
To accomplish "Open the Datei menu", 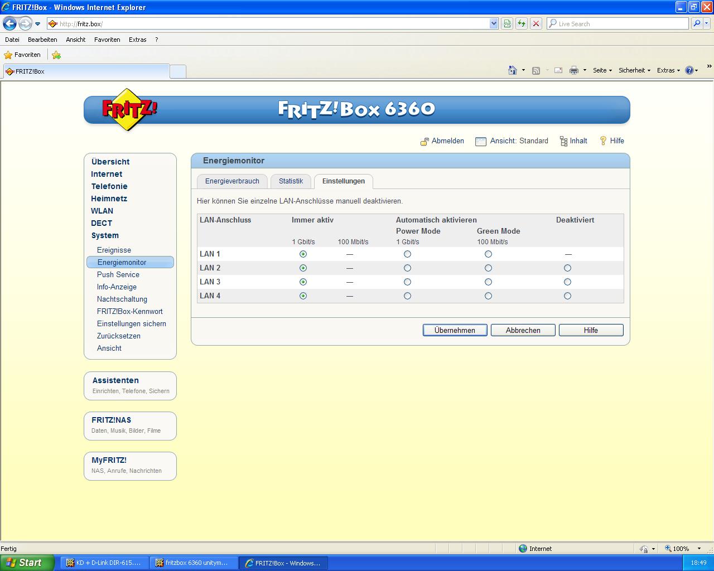I will 12,40.
